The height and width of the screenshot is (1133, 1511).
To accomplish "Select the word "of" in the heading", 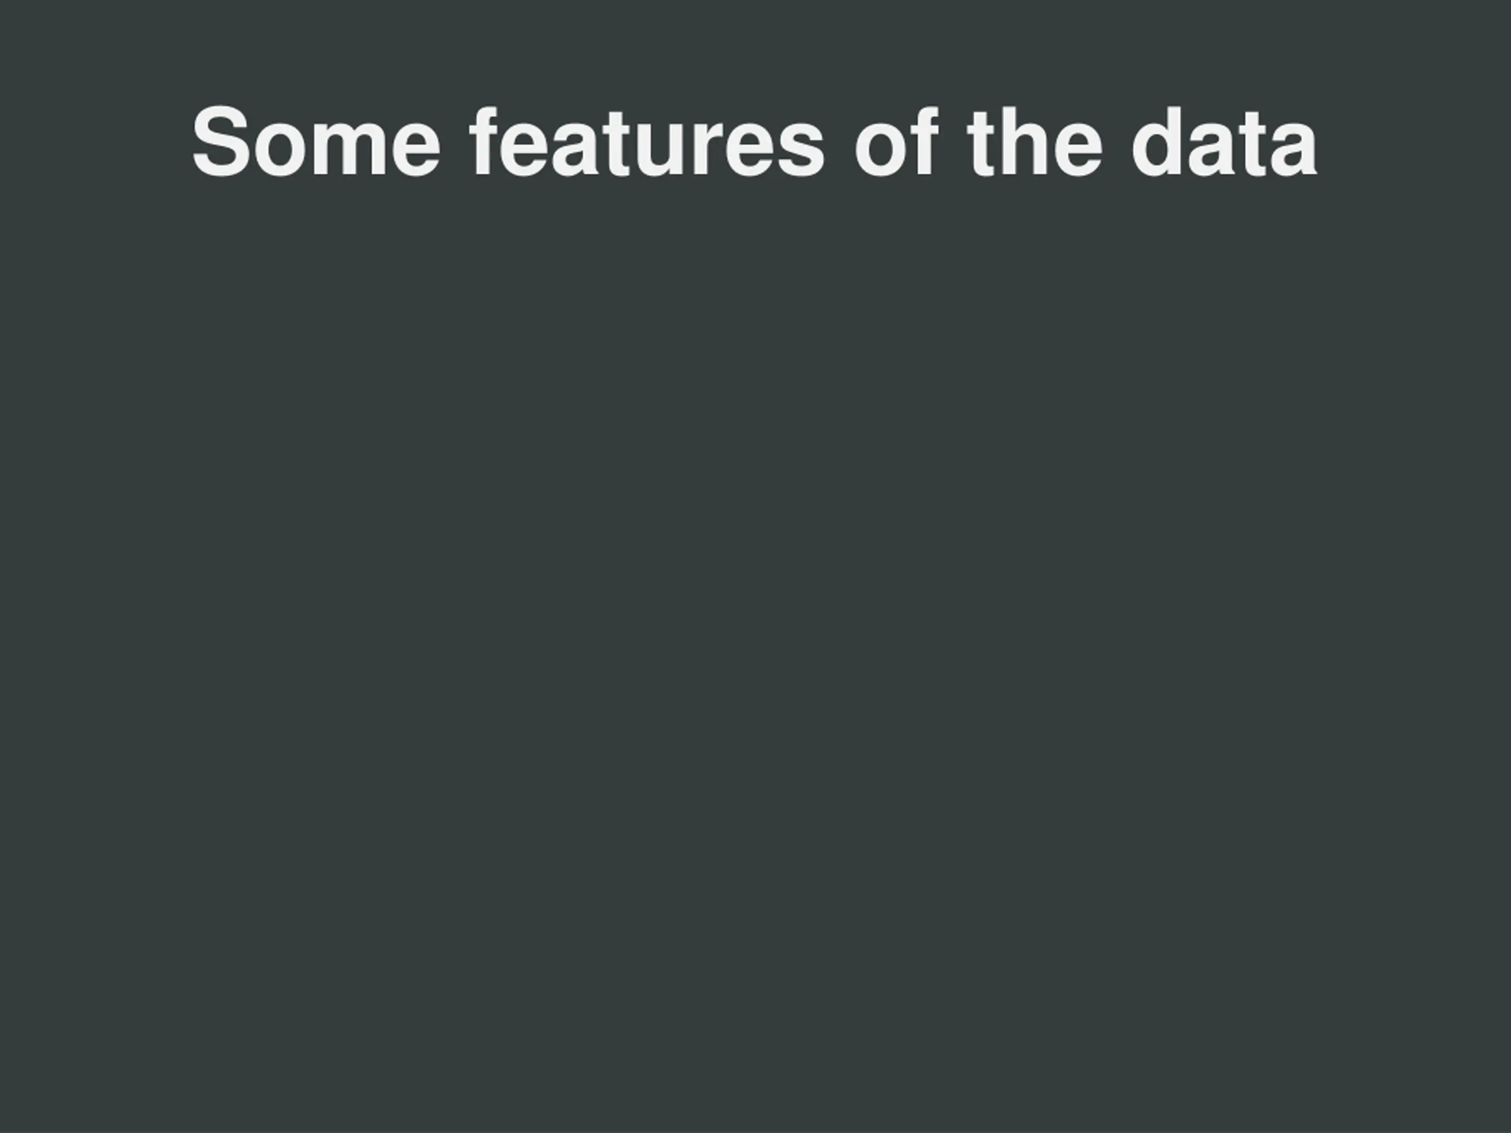I will (x=896, y=143).
